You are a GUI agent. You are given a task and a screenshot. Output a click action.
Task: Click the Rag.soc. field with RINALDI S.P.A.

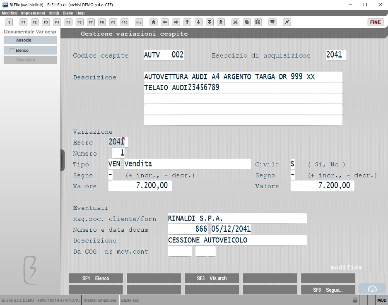237,219
